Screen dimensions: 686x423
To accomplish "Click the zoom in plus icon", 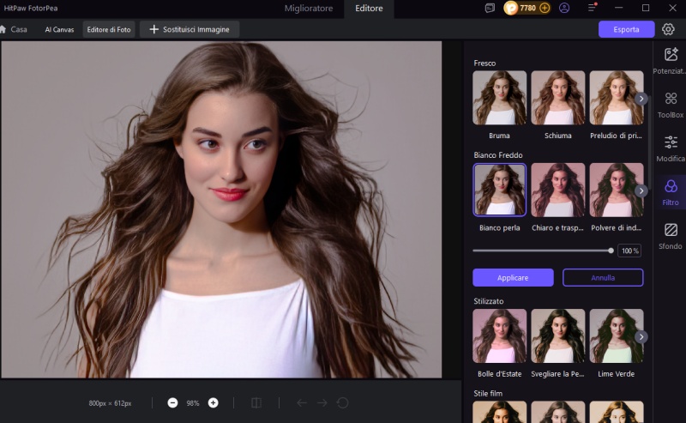I will (213, 402).
